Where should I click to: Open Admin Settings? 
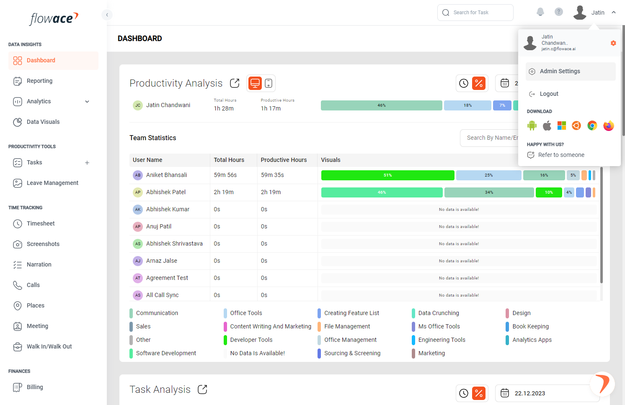pos(571,72)
